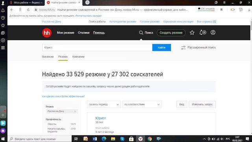Click the rostov.hh.ru address bar
The image size is (252, 142).
pos(47,9)
